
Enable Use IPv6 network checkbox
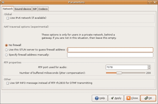click(x=8, y=18)
